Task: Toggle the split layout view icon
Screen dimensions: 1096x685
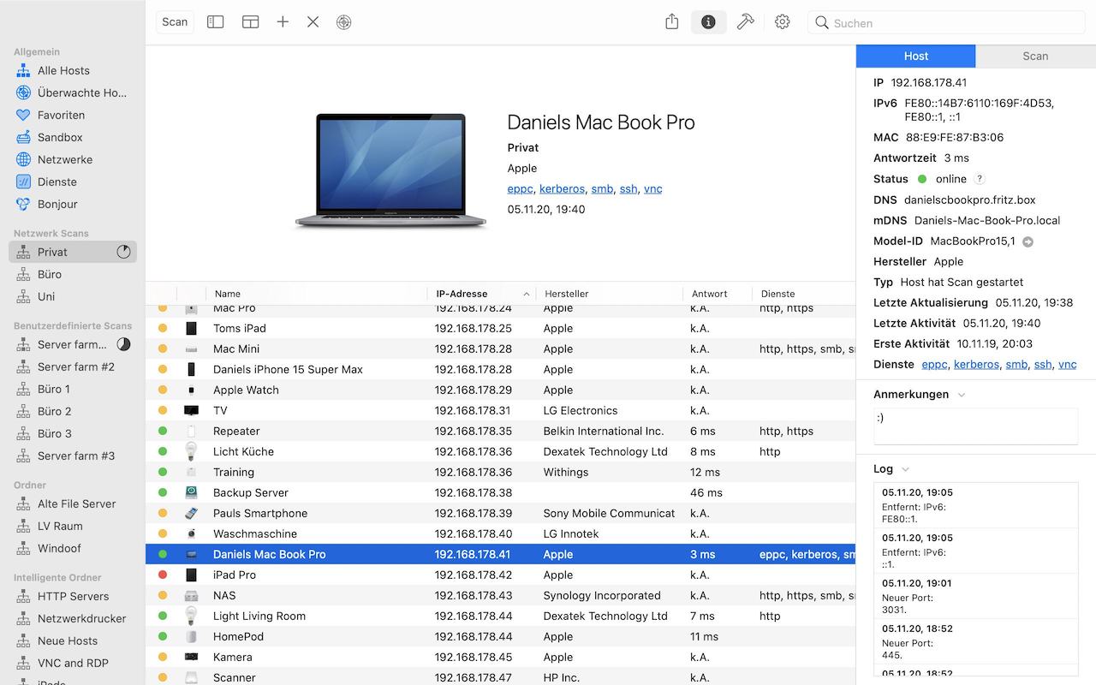Action: [250, 22]
